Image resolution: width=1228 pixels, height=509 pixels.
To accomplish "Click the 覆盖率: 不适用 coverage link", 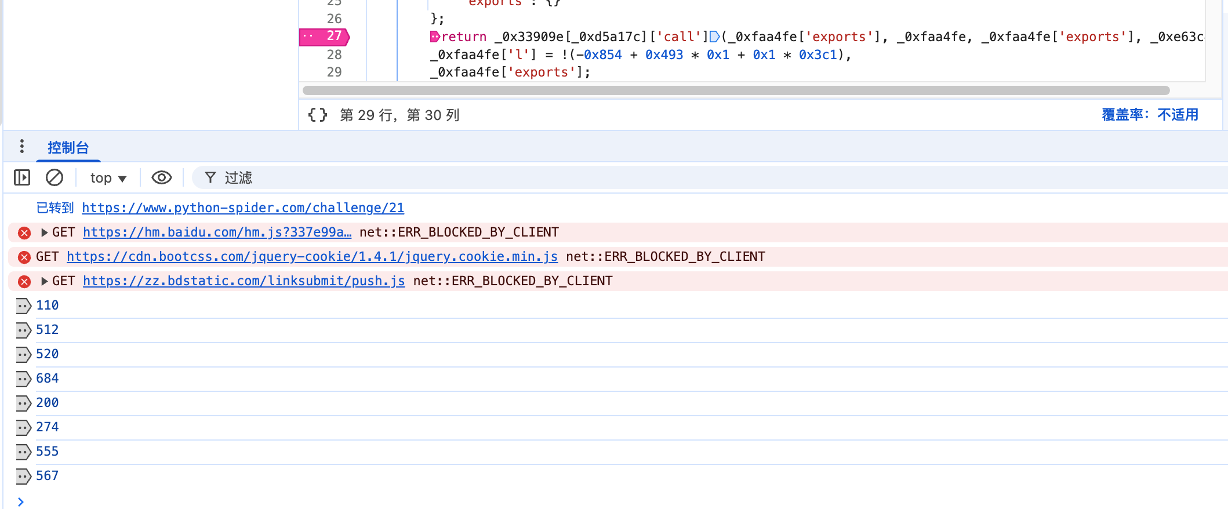I will [1150, 115].
